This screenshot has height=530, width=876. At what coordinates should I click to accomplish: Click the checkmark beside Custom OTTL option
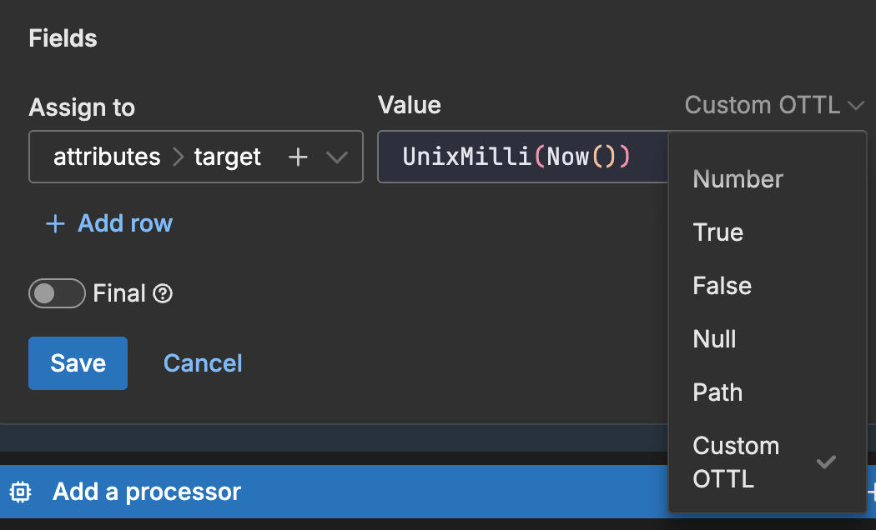pos(826,462)
